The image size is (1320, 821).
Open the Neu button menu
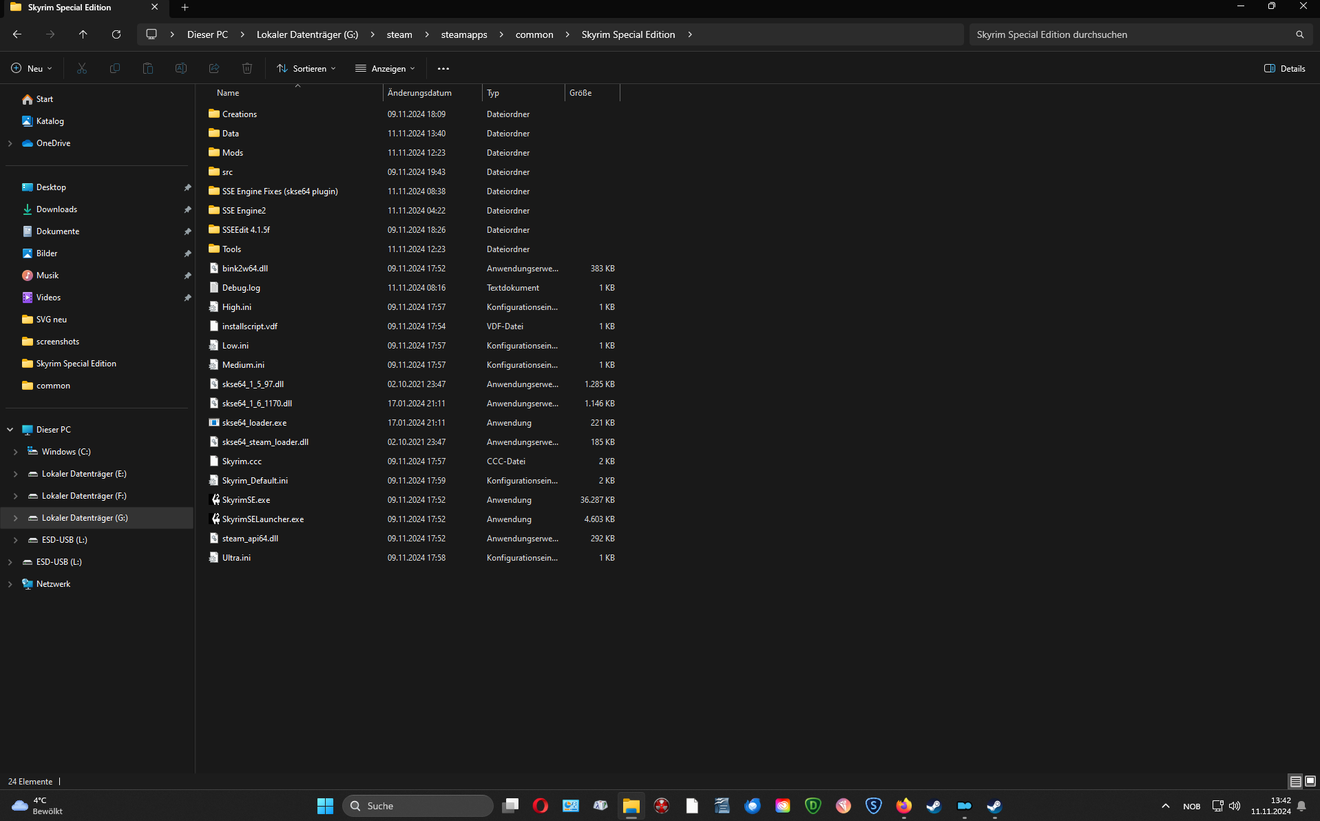coord(32,68)
